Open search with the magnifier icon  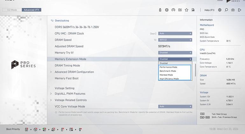[x=226, y=10]
